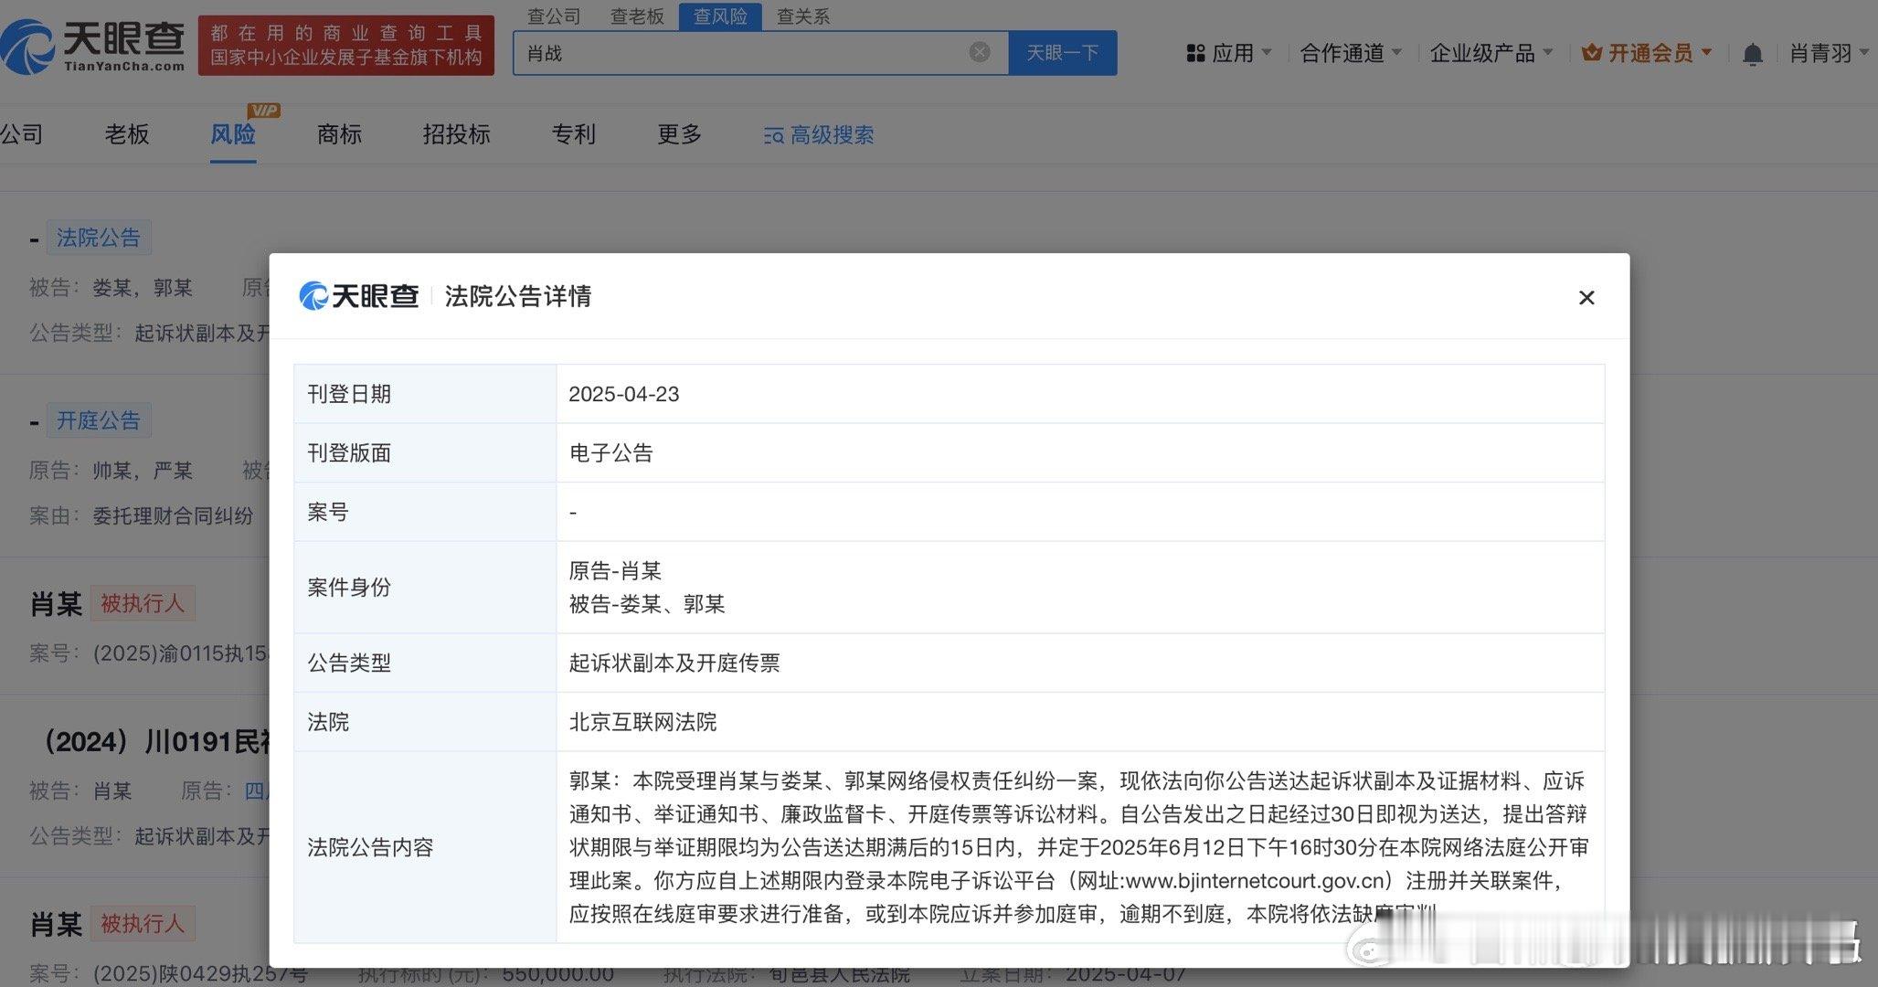Switch to the 查关系 search tab
1878x987 pixels.
(802, 16)
